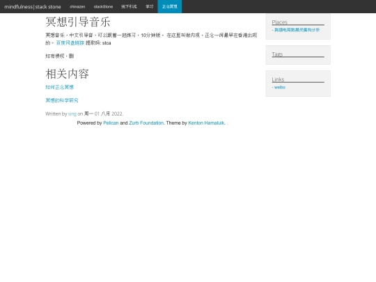376x282 pixels.
Task: Open author link sing
Action: (x=72, y=114)
